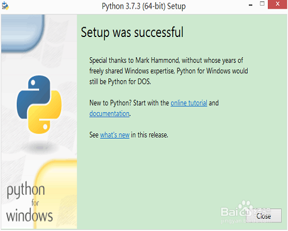Close the window with the red X
Screen dimensions: 288x231
click(278, 4)
